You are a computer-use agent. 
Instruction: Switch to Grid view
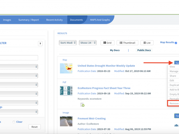107,43
